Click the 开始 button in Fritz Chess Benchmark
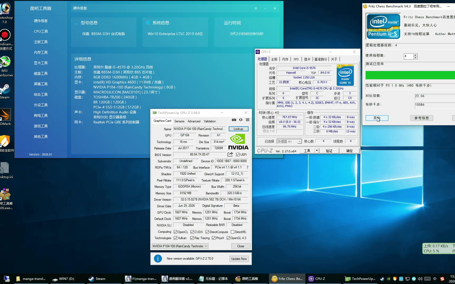The width and height of the screenshot is (455, 284). pyautogui.click(x=377, y=118)
